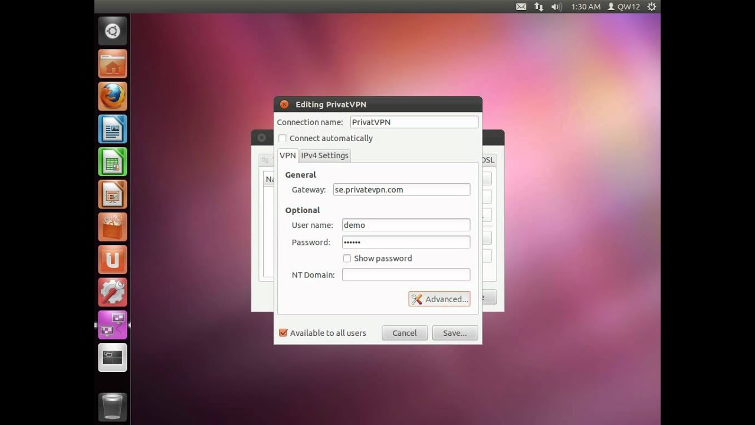Edit the Connection name field
755x425 pixels.
coord(414,122)
